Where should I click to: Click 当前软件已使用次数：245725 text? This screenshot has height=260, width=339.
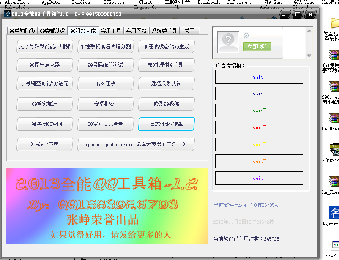click(246, 239)
